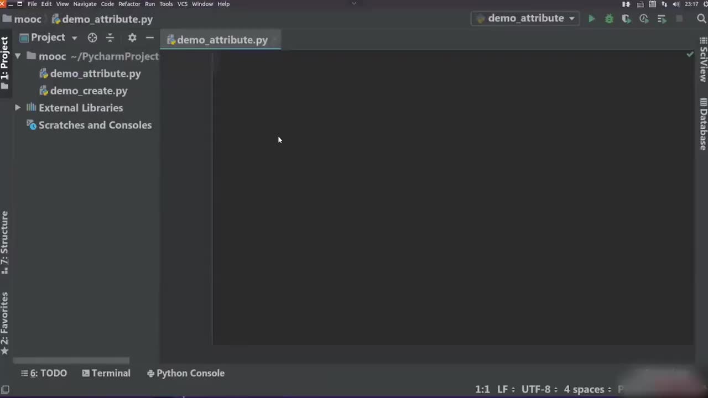Image resolution: width=708 pixels, height=398 pixels.
Task: Open the Refactor menu
Action: (x=129, y=4)
